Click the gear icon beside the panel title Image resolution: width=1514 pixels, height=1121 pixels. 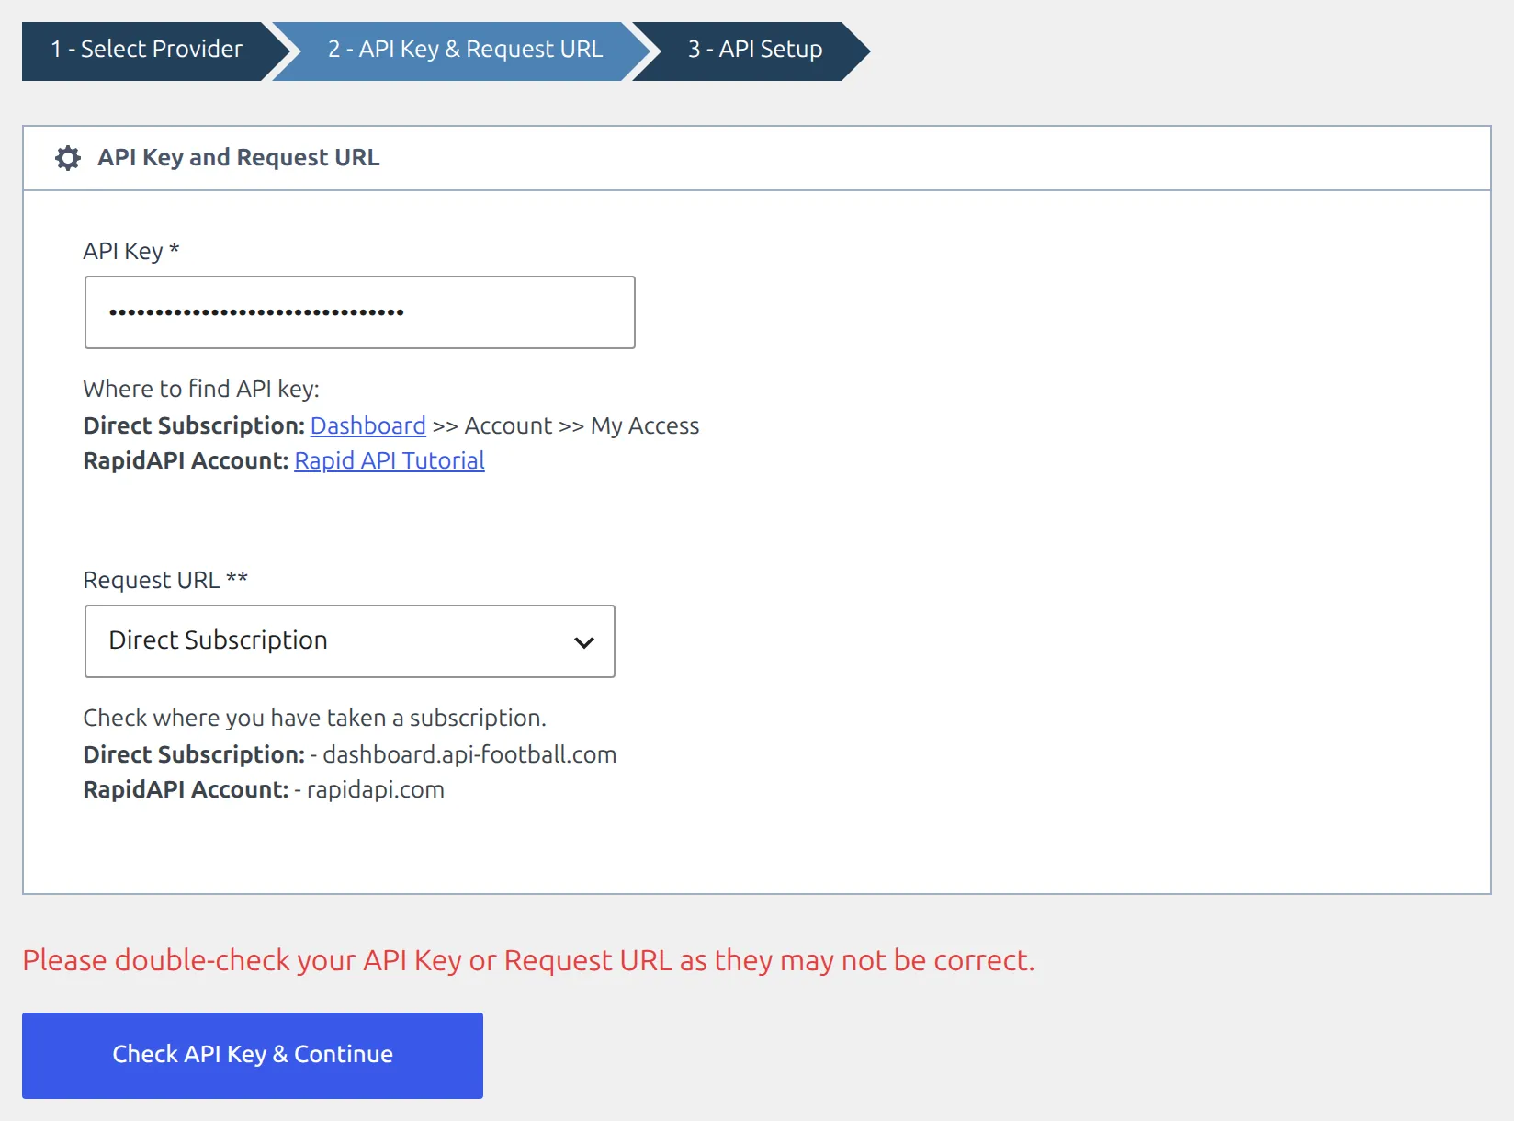pyautogui.click(x=68, y=158)
